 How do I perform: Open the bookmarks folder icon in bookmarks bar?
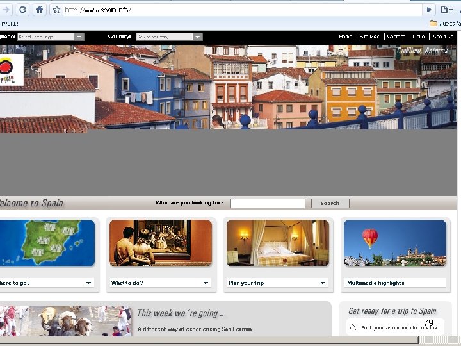point(433,23)
